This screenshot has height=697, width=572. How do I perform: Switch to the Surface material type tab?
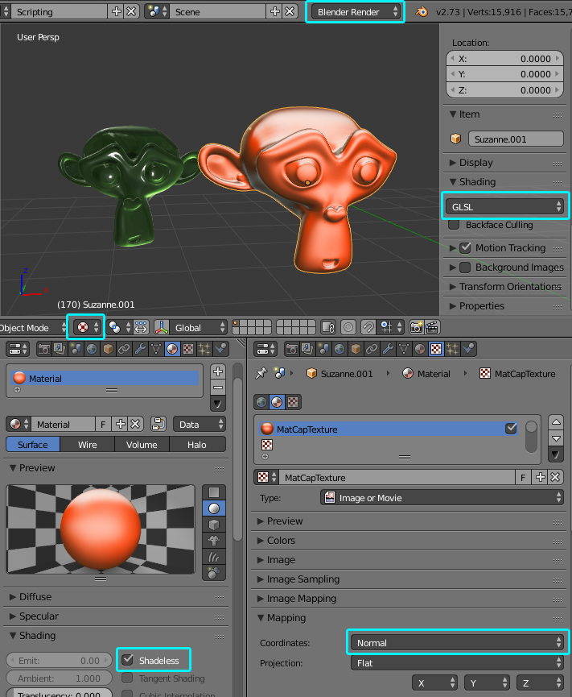click(x=33, y=445)
